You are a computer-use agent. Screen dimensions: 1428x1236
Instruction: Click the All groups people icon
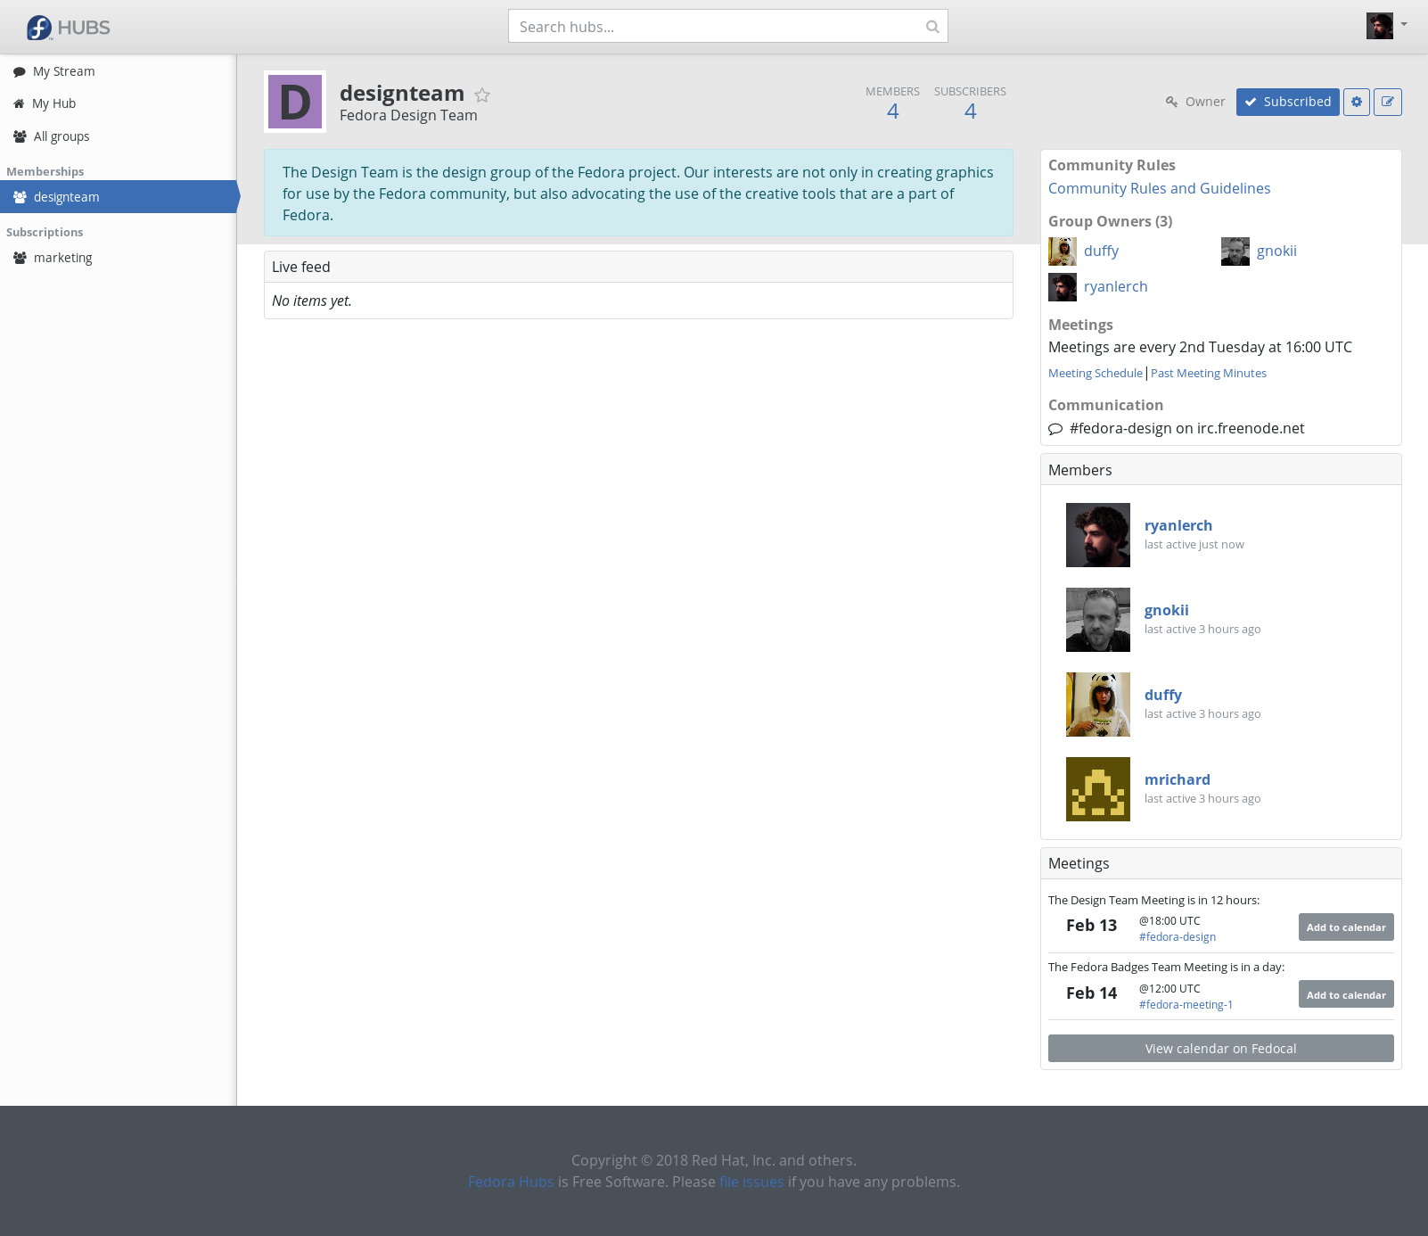(x=20, y=136)
